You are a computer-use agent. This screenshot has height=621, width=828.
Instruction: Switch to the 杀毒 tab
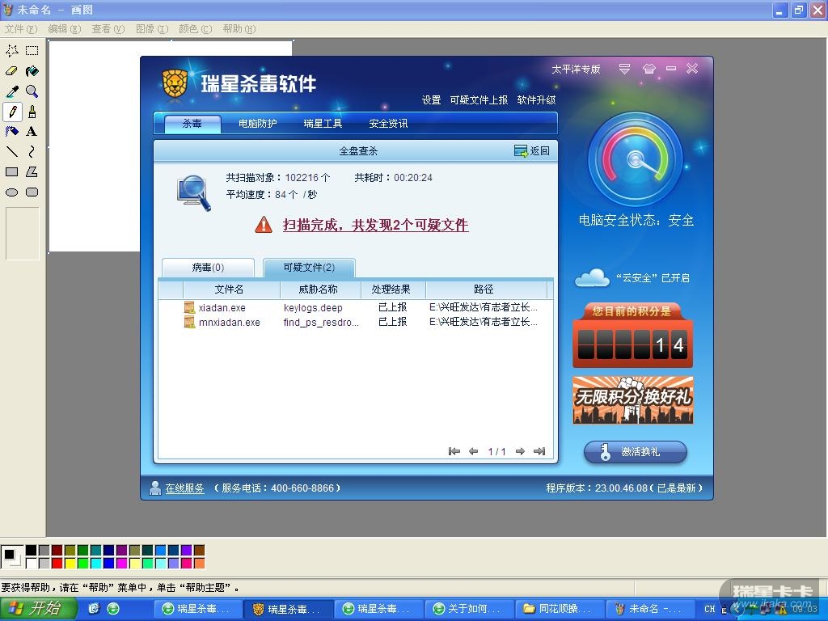point(192,124)
